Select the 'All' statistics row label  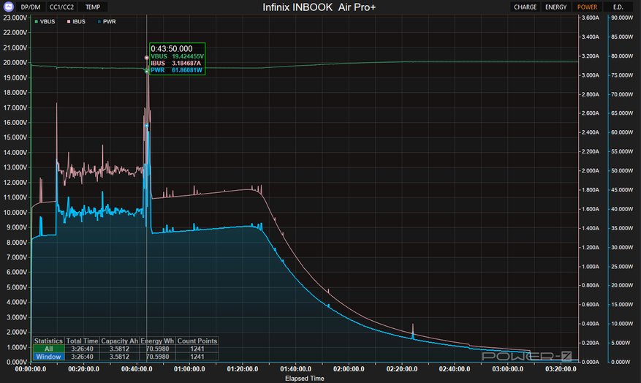coord(49,349)
